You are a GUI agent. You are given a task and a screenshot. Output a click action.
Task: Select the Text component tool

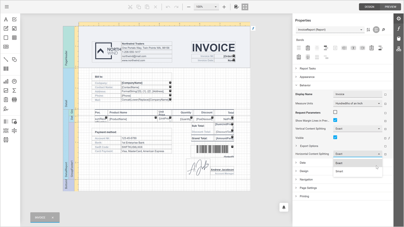6,19
